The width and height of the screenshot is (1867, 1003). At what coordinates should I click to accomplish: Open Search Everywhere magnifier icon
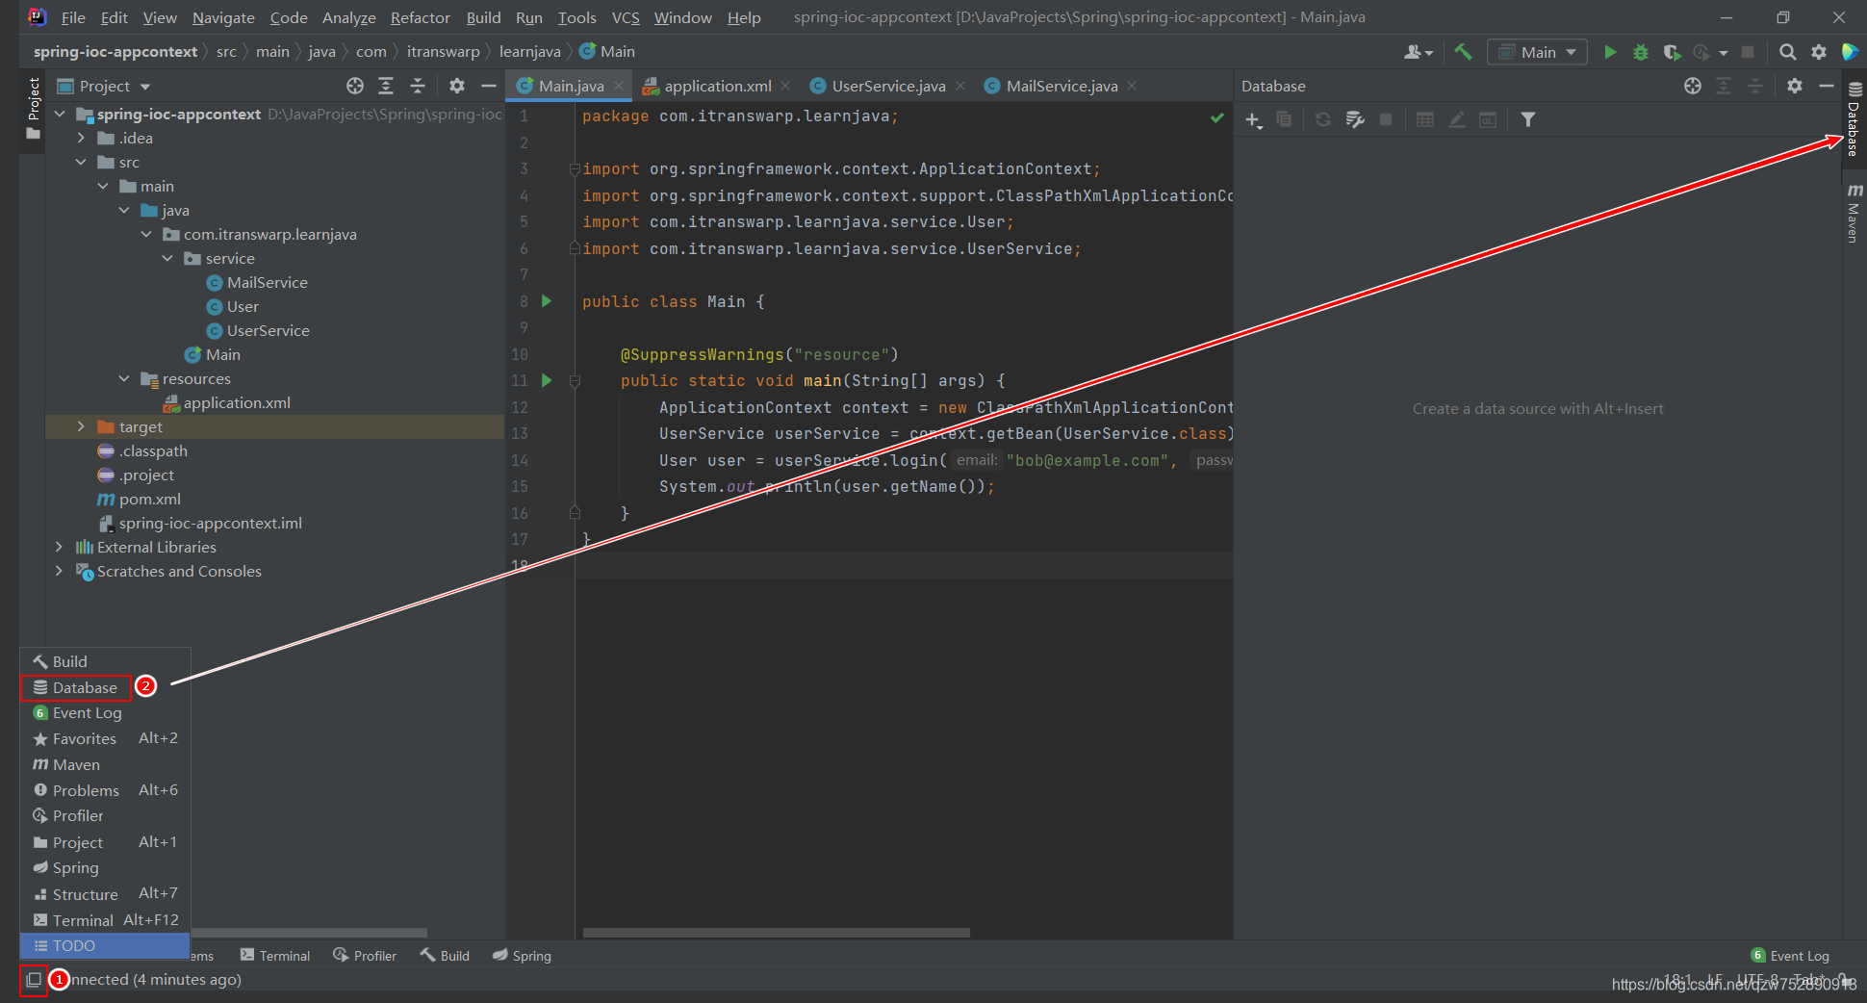(1787, 52)
